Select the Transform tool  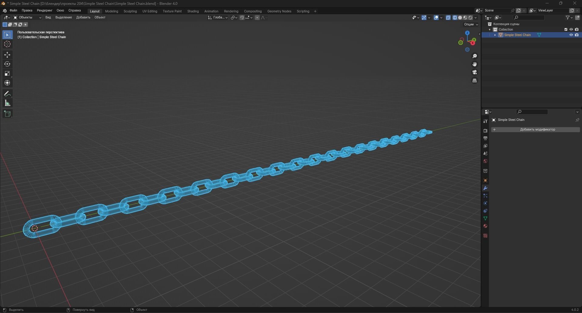pos(7,83)
